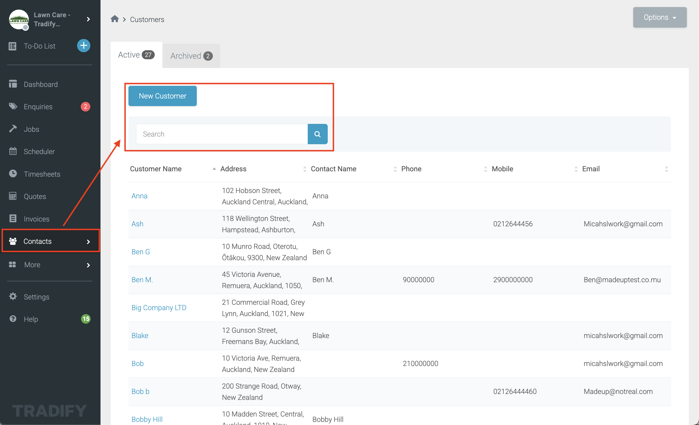The height and width of the screenshot is (425, 699).
Task: Open Timesheets from the sidebar
Action: 42,174
